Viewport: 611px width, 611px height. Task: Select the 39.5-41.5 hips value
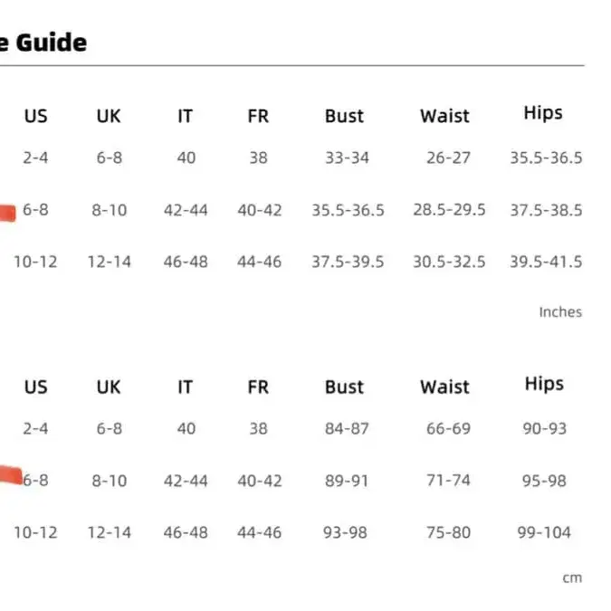[x=545, y=262]
